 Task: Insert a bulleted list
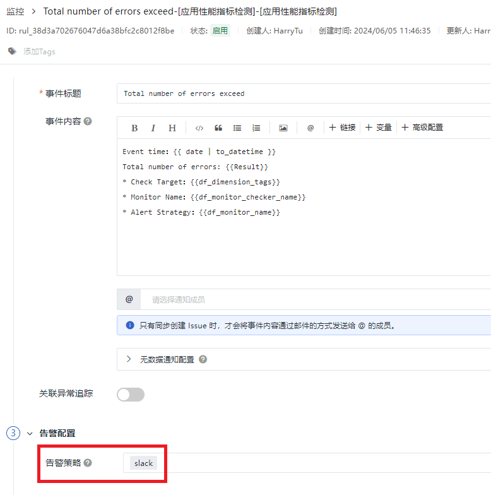point(237,128)
